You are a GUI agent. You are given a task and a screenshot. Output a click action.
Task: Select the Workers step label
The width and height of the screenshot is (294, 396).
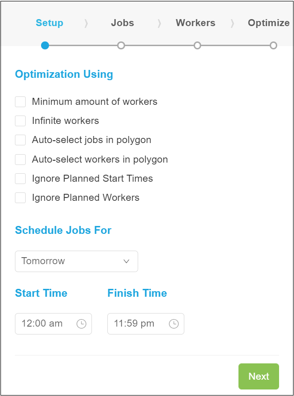coord(196,22)
